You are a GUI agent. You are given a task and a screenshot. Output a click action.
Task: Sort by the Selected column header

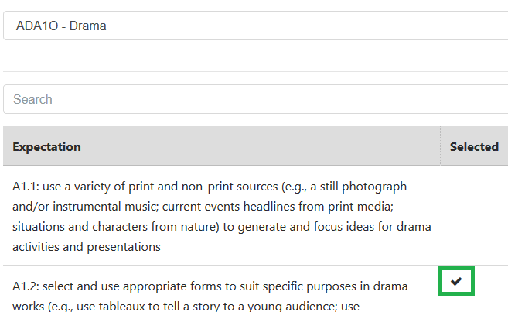[x=474, y=146]
